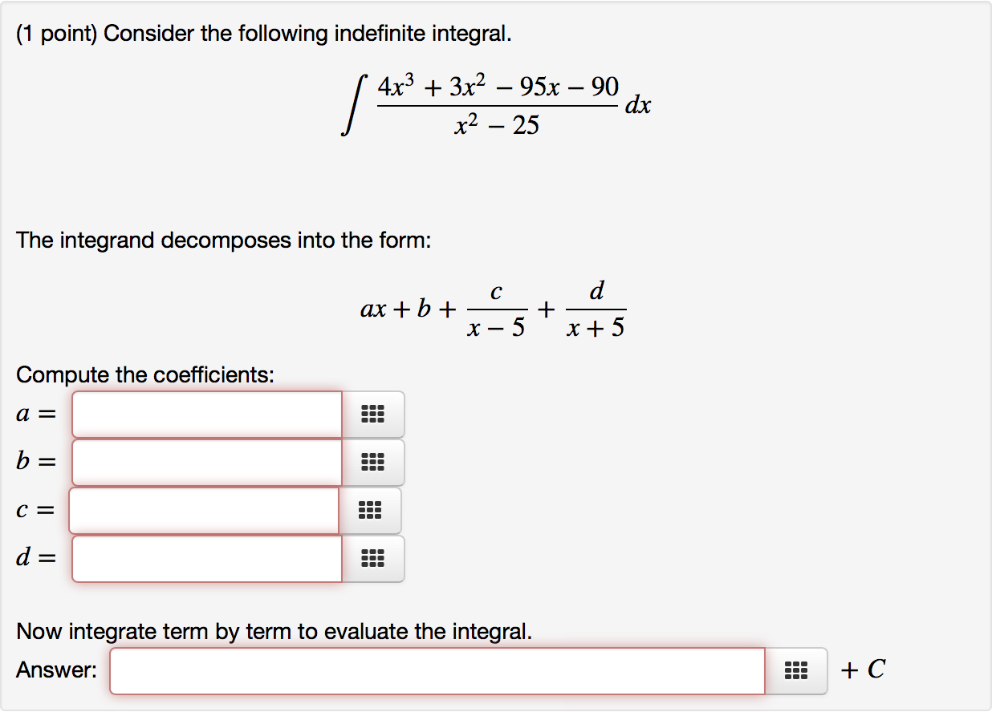Place the cursor in the final Answer blank
The image size is (992, 712).
coord(437,671)
